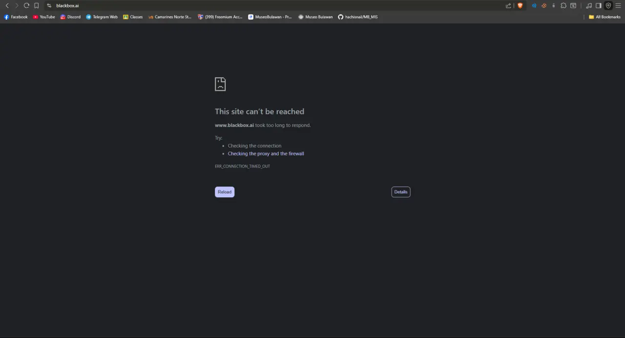The width and height of the screenshot is (625, 338).
Task: Click the Reload button on error page
Action: pos(225,192)
